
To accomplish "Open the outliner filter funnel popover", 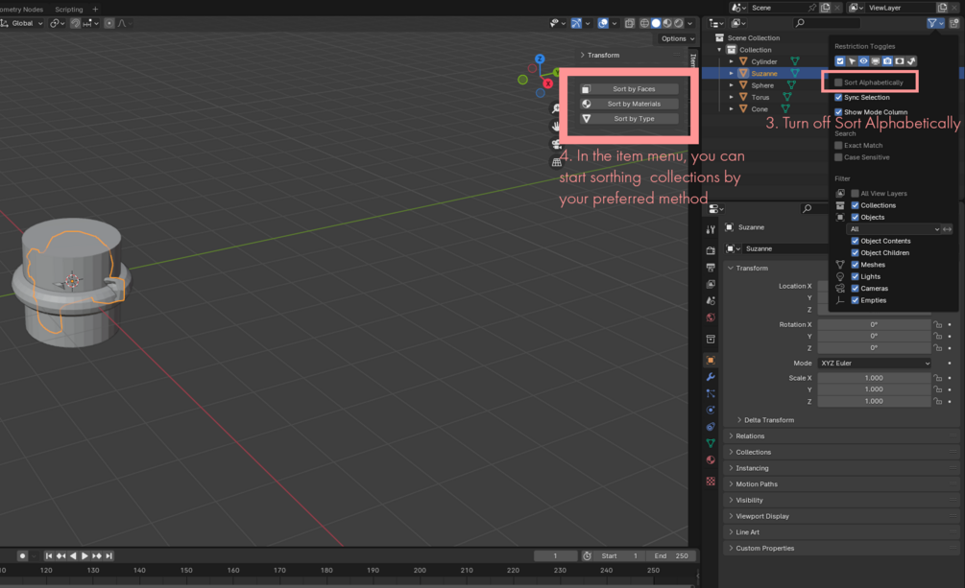I will [x=932, y=23].
